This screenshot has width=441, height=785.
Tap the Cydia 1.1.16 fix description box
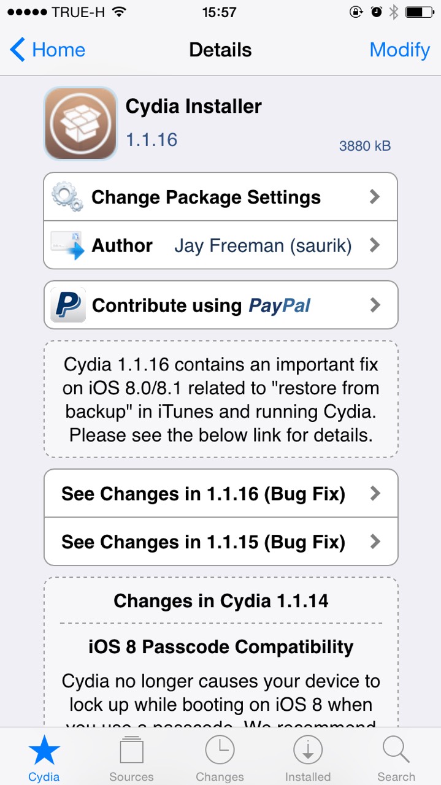point(221,399)
